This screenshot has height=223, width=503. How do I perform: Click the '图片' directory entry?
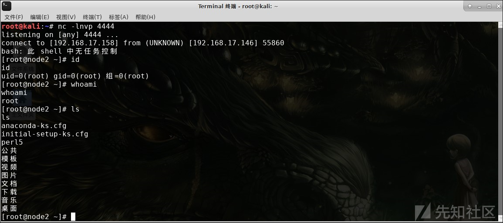click(9, 176)
